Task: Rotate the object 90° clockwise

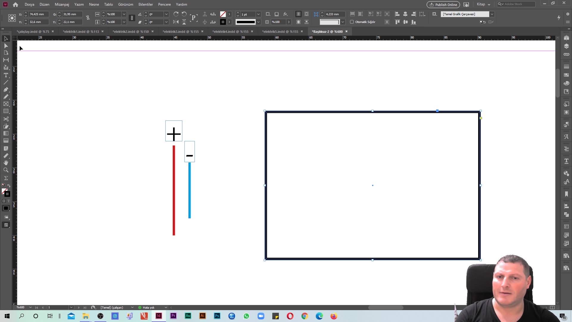Action: pyautogui.click(x=176, y=14)
